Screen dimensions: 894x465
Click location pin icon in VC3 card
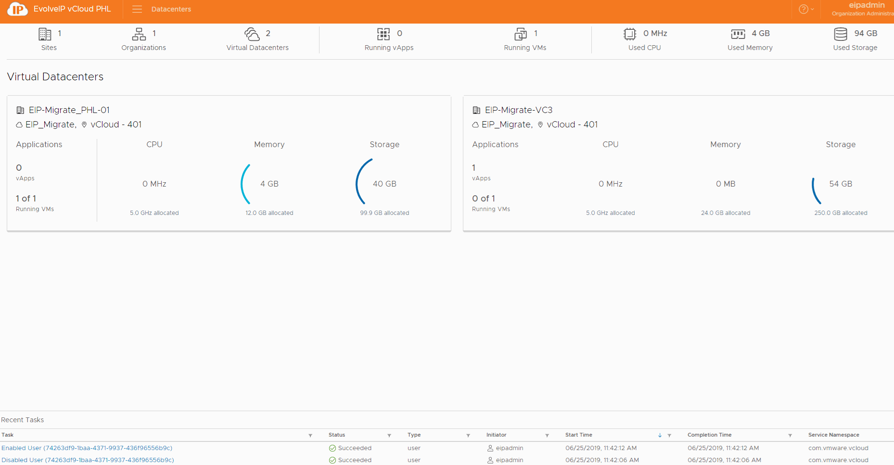540,125
